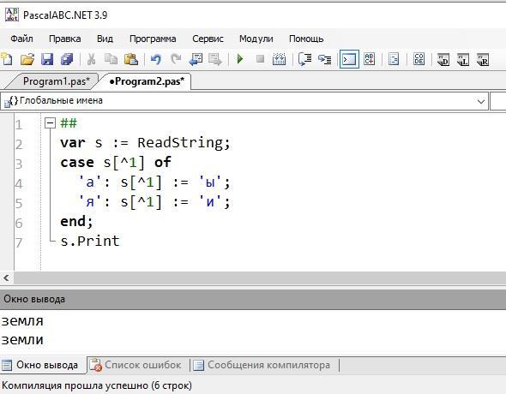The image size is (506, 394).
Task: Toggle the output window toolbar button
Action: coord(349,59)
